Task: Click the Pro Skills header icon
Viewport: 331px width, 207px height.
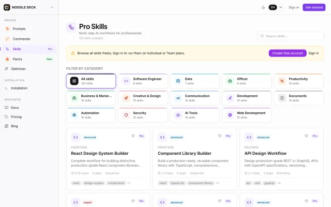Action: tap(71, 27)
